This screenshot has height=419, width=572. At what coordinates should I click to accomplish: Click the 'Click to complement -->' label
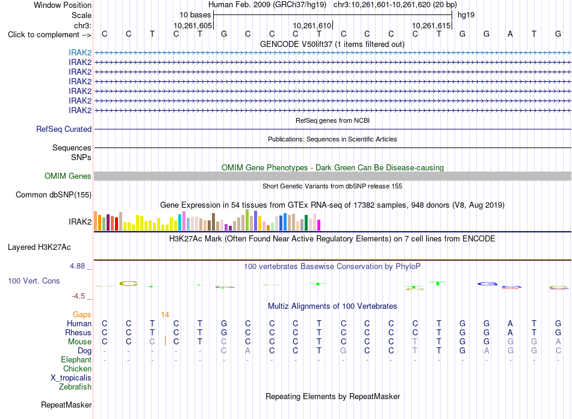[x=49, y=35]
